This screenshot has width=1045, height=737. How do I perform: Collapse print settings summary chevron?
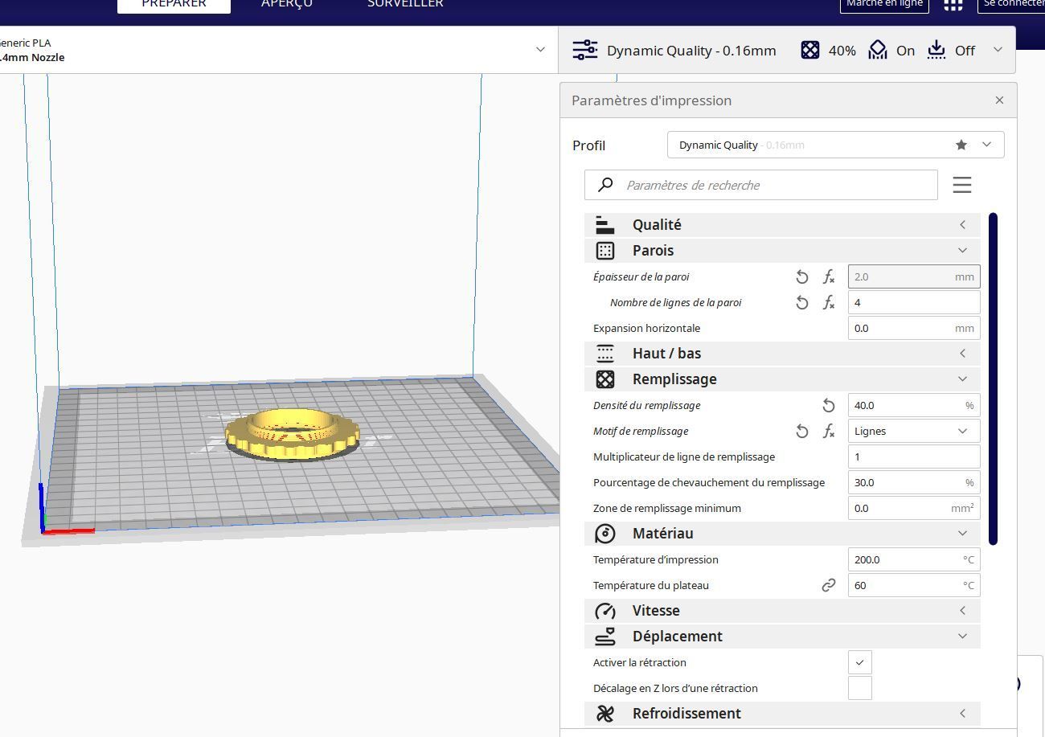coord(998,50)
